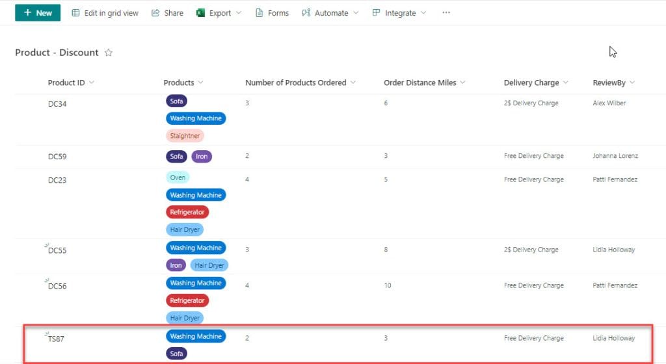Click the Oven tag in DC23 row
Viewport: 666px width, 364px height.
click(x=178, y=177)
